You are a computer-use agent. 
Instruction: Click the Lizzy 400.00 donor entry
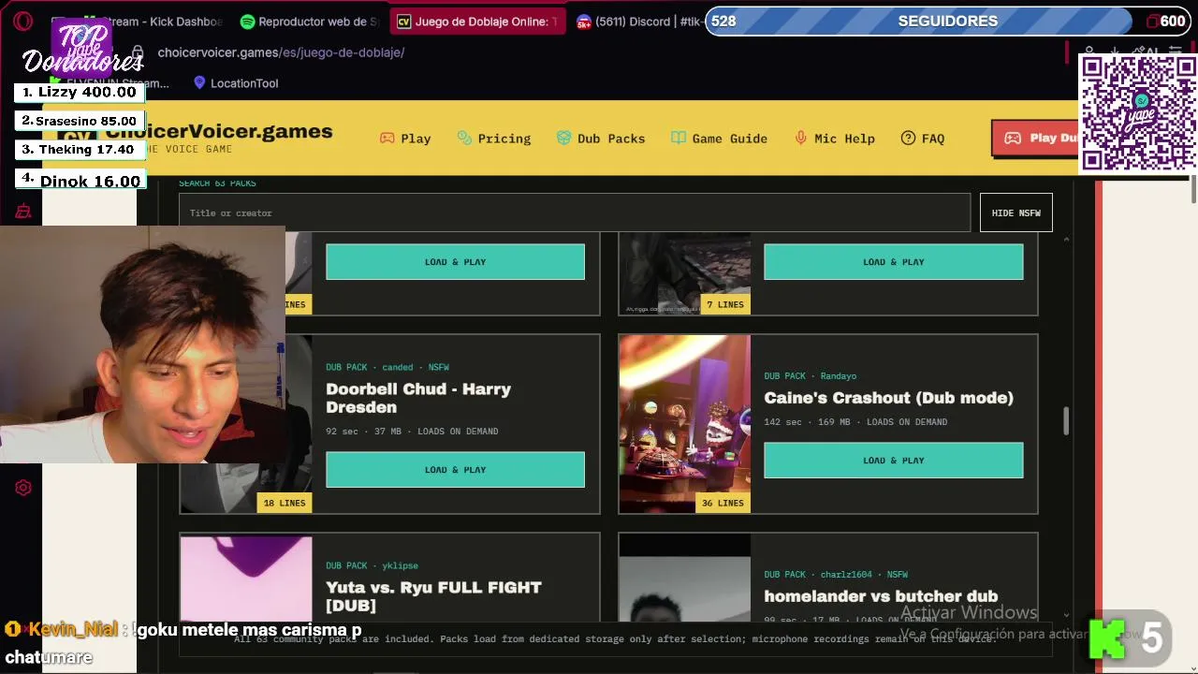pyautogui.click(x=80, y=92)
